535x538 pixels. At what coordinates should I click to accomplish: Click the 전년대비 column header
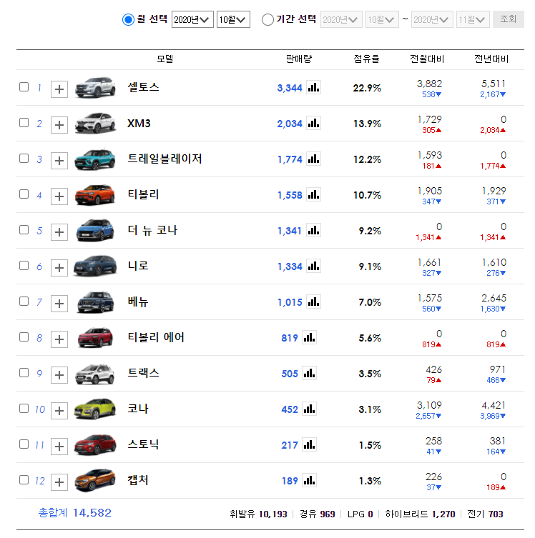491,59
